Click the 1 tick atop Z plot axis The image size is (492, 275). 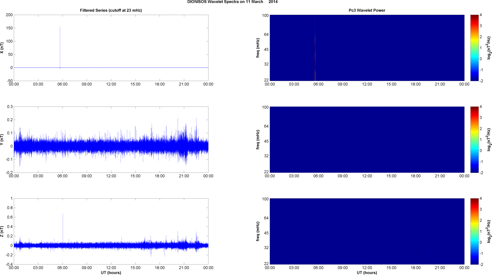[12, 198]
